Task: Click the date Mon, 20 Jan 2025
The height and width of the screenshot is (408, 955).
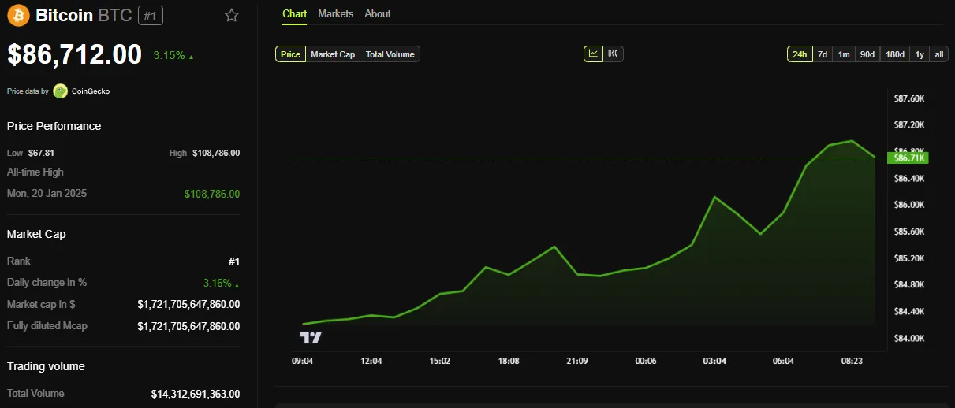Action: coord(47,194)
